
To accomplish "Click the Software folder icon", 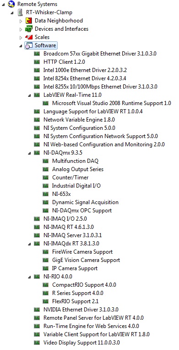I will click(x=29, y=45).
